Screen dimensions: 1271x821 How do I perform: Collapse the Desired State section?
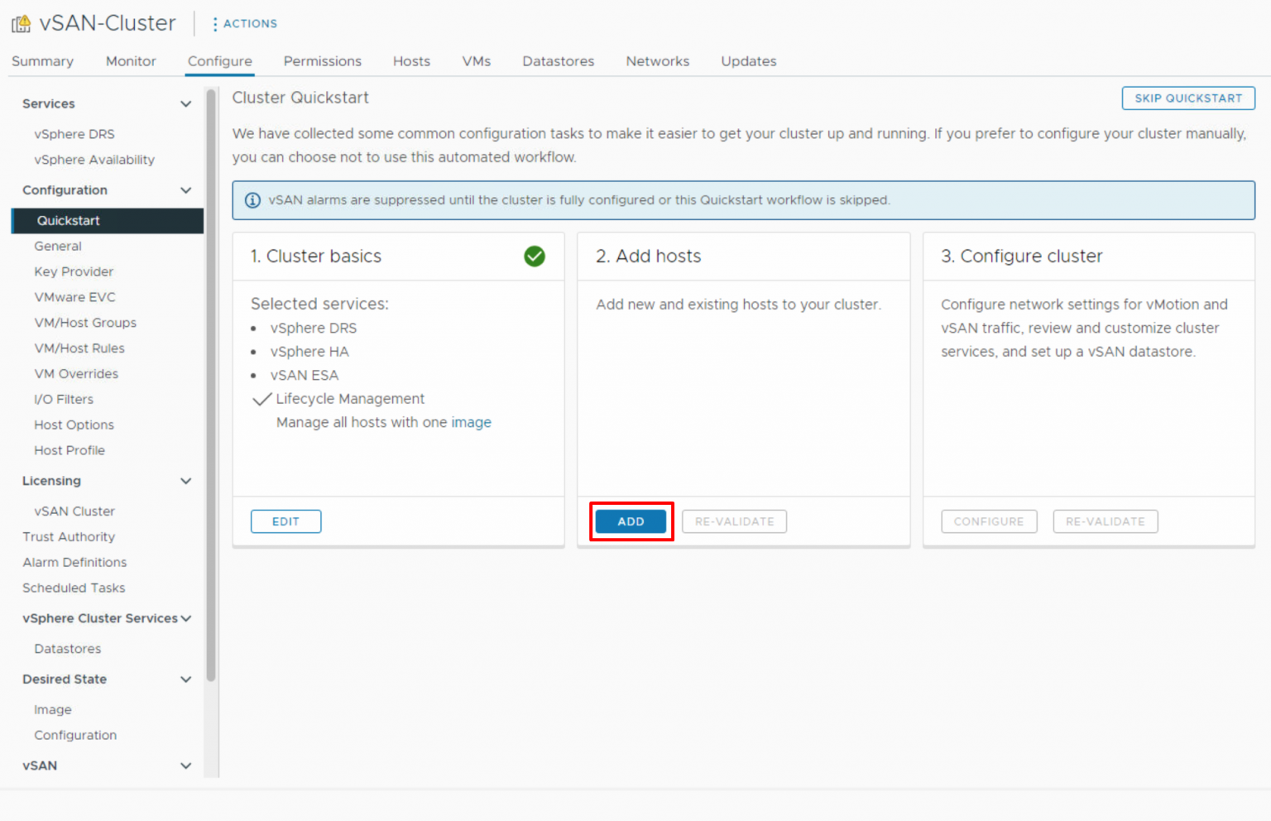[186, 679]
